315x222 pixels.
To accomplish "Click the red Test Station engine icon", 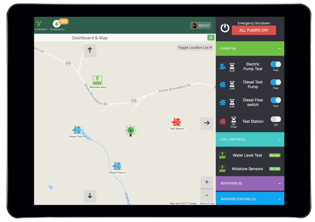I will click(x=222, y=121).
